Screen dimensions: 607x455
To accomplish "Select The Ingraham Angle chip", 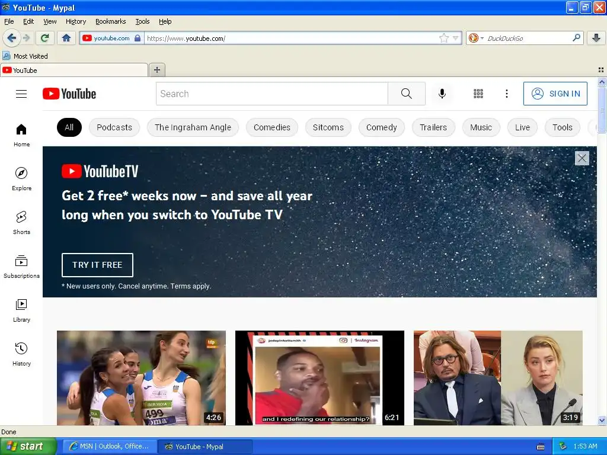I will pyautogui.click(x=193, y=127).
